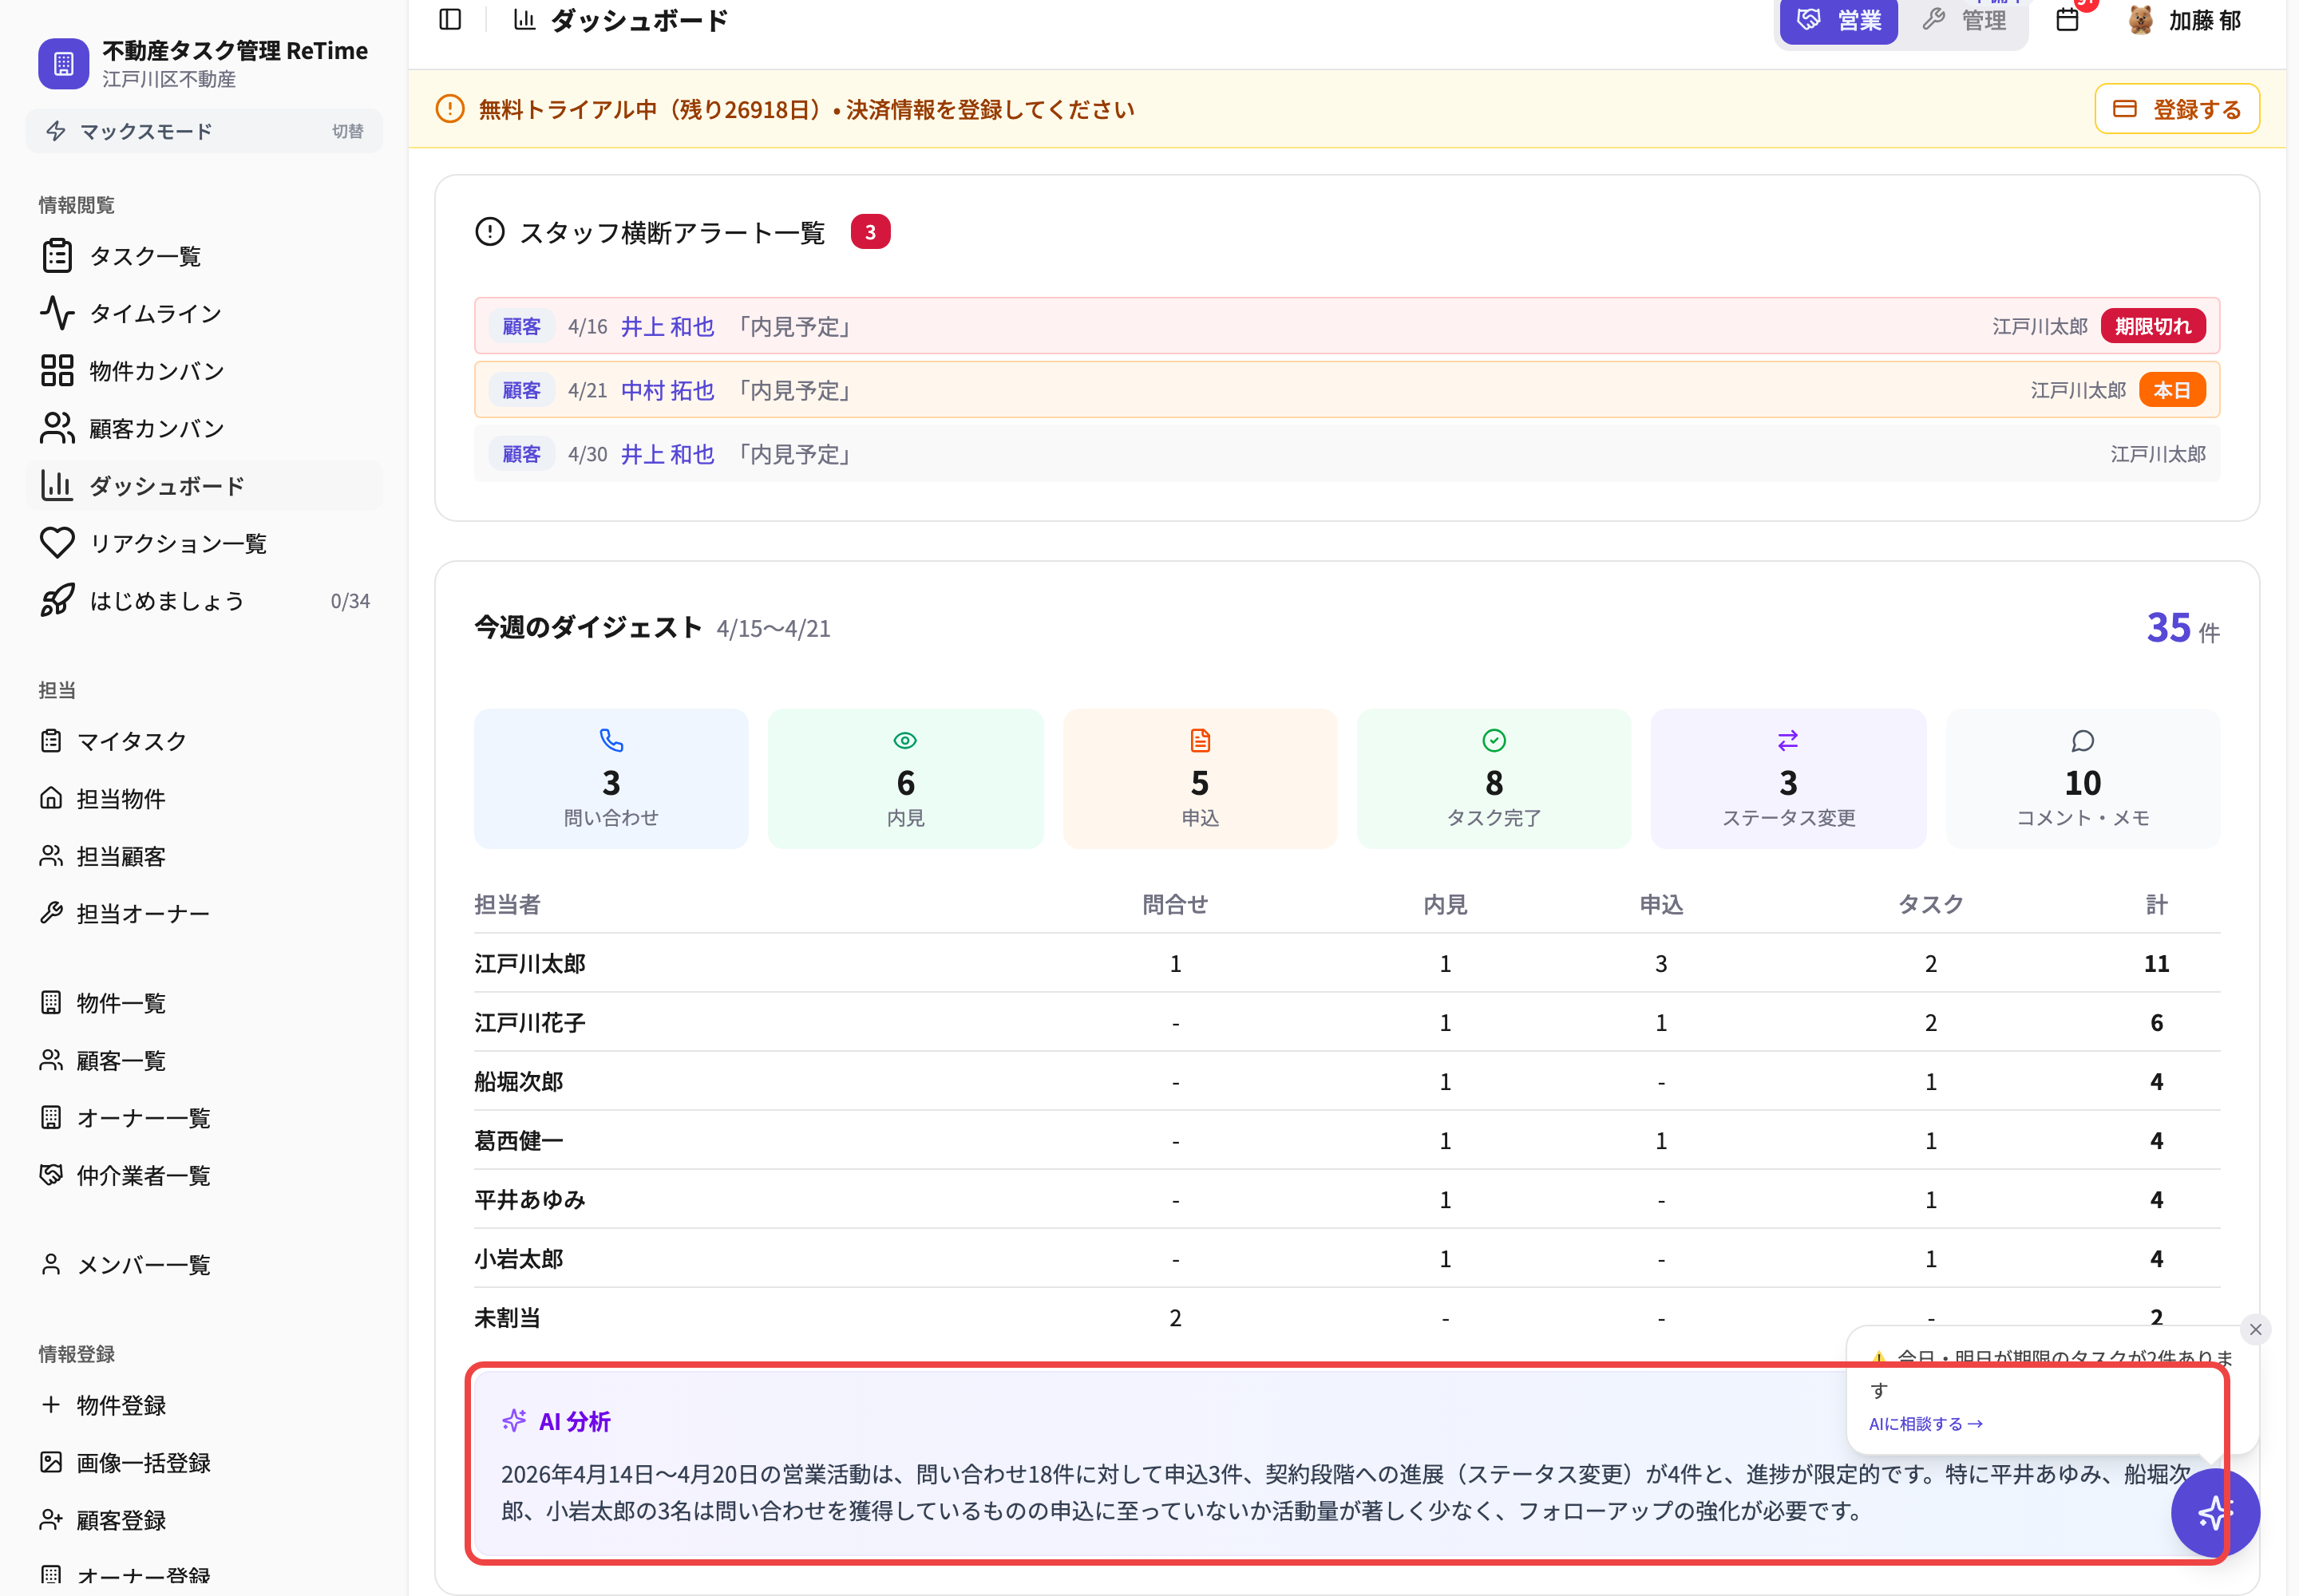Click the 担当者 column header
Viewport: 2299px width, 1596px height.
point(508,904)
